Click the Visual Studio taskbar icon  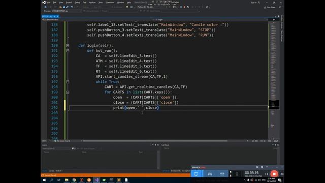[96, 180]
